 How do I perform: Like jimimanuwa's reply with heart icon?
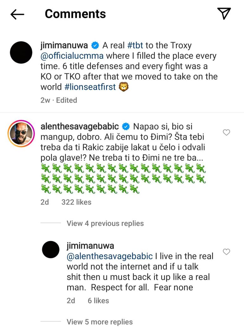coord(226,252)
